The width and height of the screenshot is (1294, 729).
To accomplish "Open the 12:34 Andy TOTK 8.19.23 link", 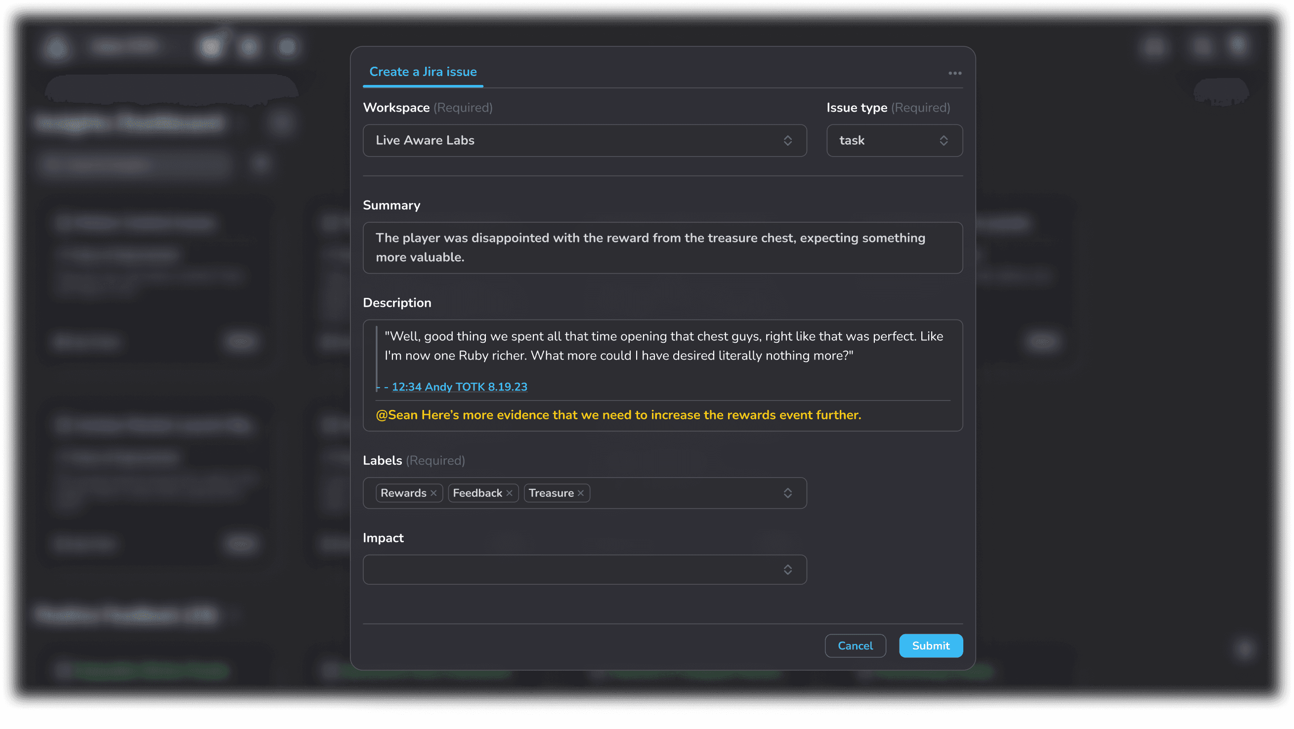I will click(459, 387).
